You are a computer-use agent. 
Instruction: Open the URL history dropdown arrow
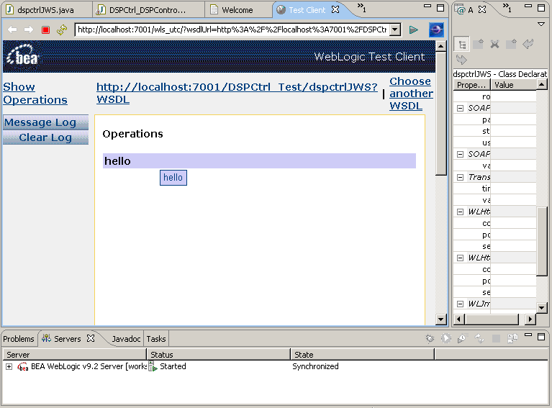pyautogui.click(x=395, y=30)
